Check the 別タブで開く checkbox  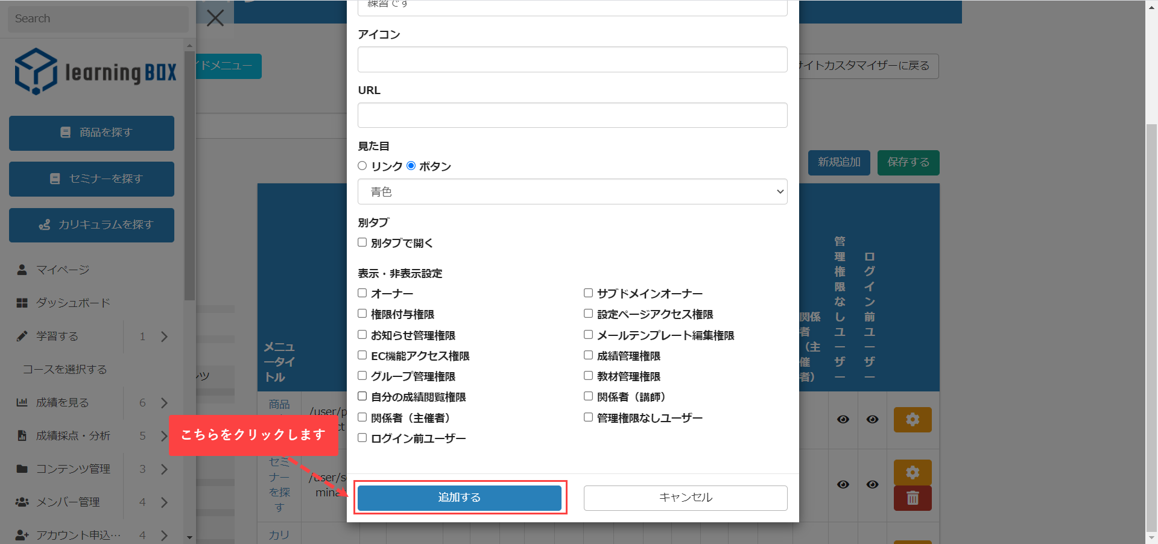click(x=362, y=242)
